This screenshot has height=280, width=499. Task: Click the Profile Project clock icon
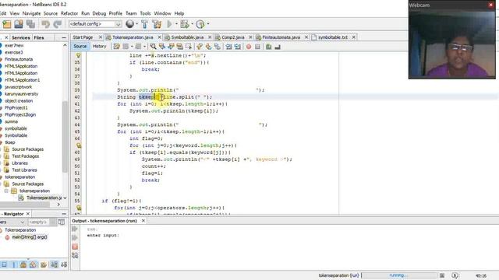pos(200,24)
